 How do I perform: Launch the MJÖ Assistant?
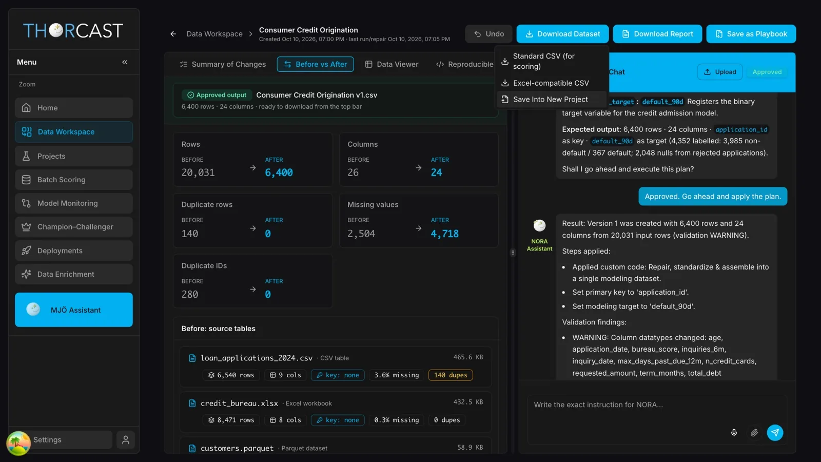pos(74,310)
